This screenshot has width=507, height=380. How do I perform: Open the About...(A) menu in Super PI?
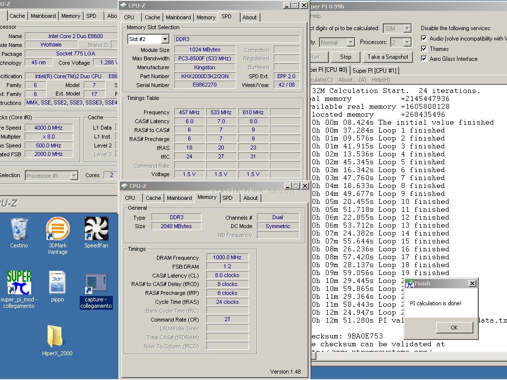pyautogui.click(x=352, y=80)
